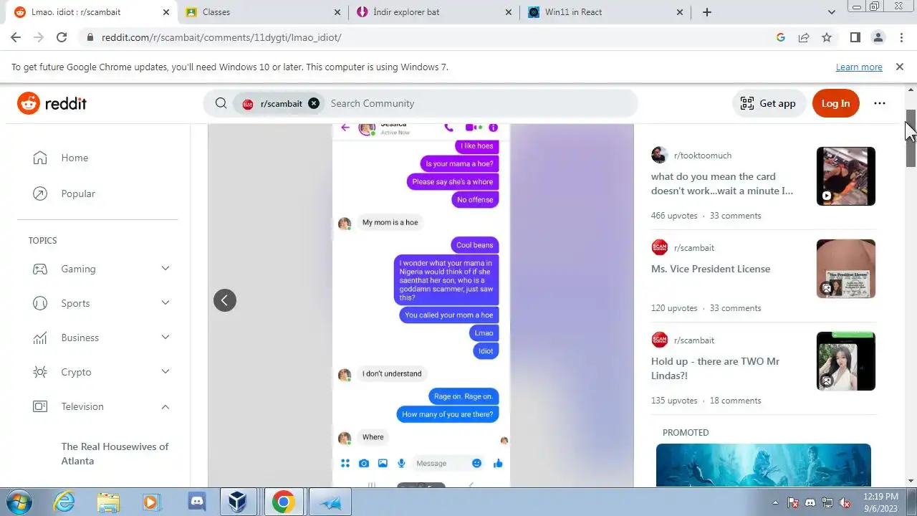The width and height of the screenshot is (917, 516).
Task: Click the r/tooktoomuch community link
Action: tap(703, 156)
